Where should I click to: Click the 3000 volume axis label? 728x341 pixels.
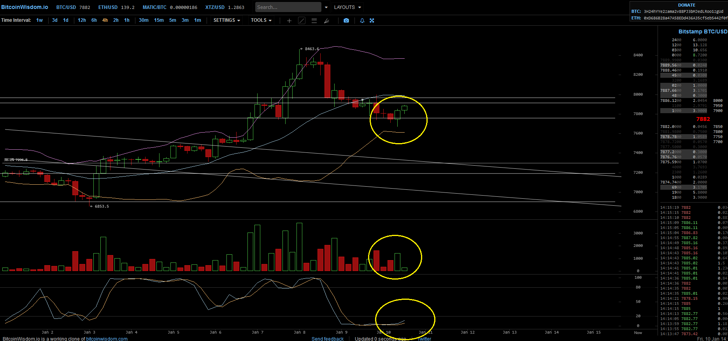[638, 233]
